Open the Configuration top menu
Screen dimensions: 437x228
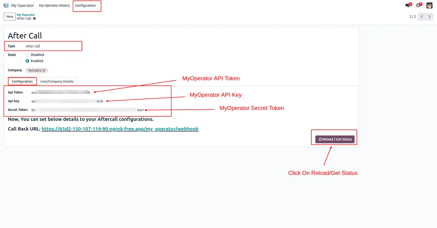click(x=85, y=5)
